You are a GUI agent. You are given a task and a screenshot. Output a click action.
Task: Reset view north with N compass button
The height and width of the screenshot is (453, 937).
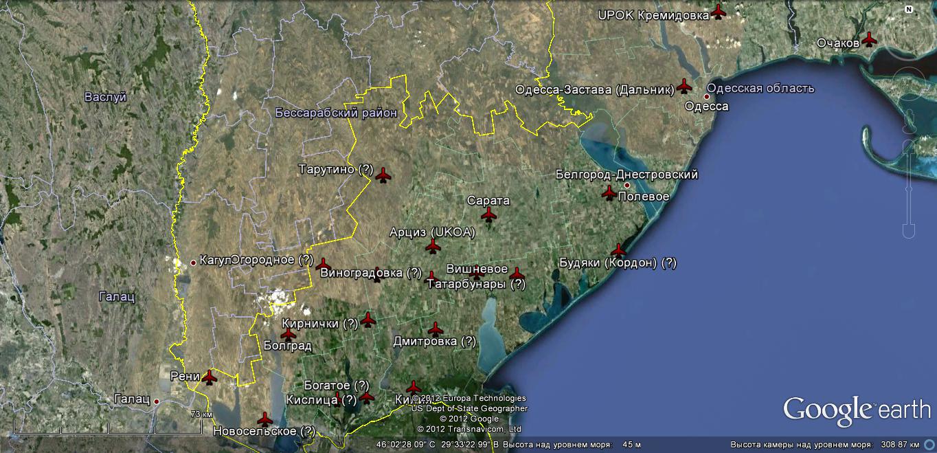[908, 10]
